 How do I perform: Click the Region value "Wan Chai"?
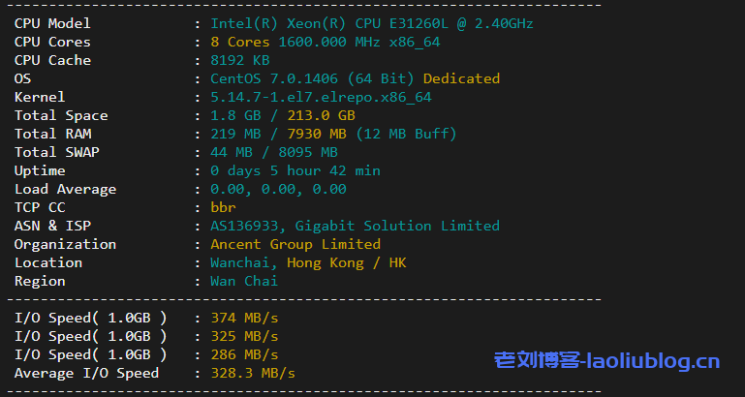coord(244,281)
